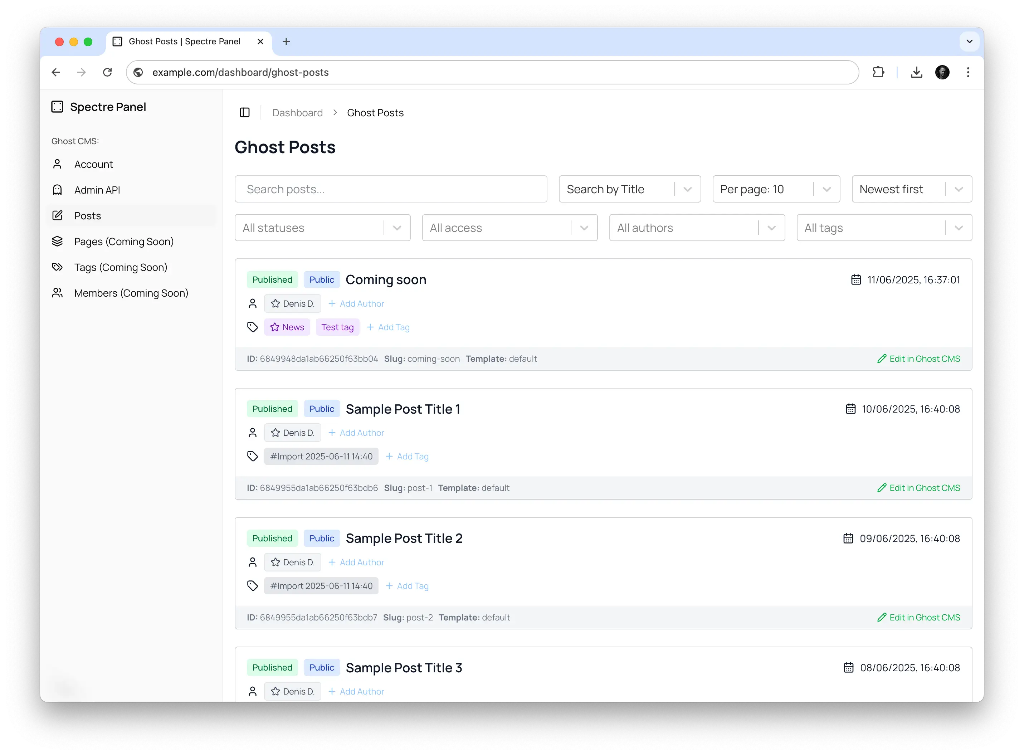Click the Spectre Panel logo icon
1024x755 pixels.
(57, 107)
